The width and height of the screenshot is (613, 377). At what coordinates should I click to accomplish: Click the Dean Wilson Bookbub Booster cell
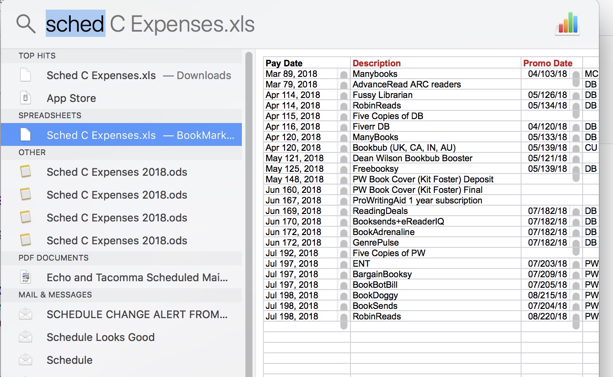(436, 158)
